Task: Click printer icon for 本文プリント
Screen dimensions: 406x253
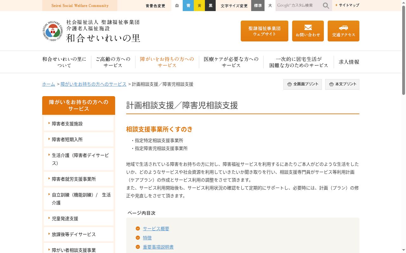Action: (x=331, y=84)
